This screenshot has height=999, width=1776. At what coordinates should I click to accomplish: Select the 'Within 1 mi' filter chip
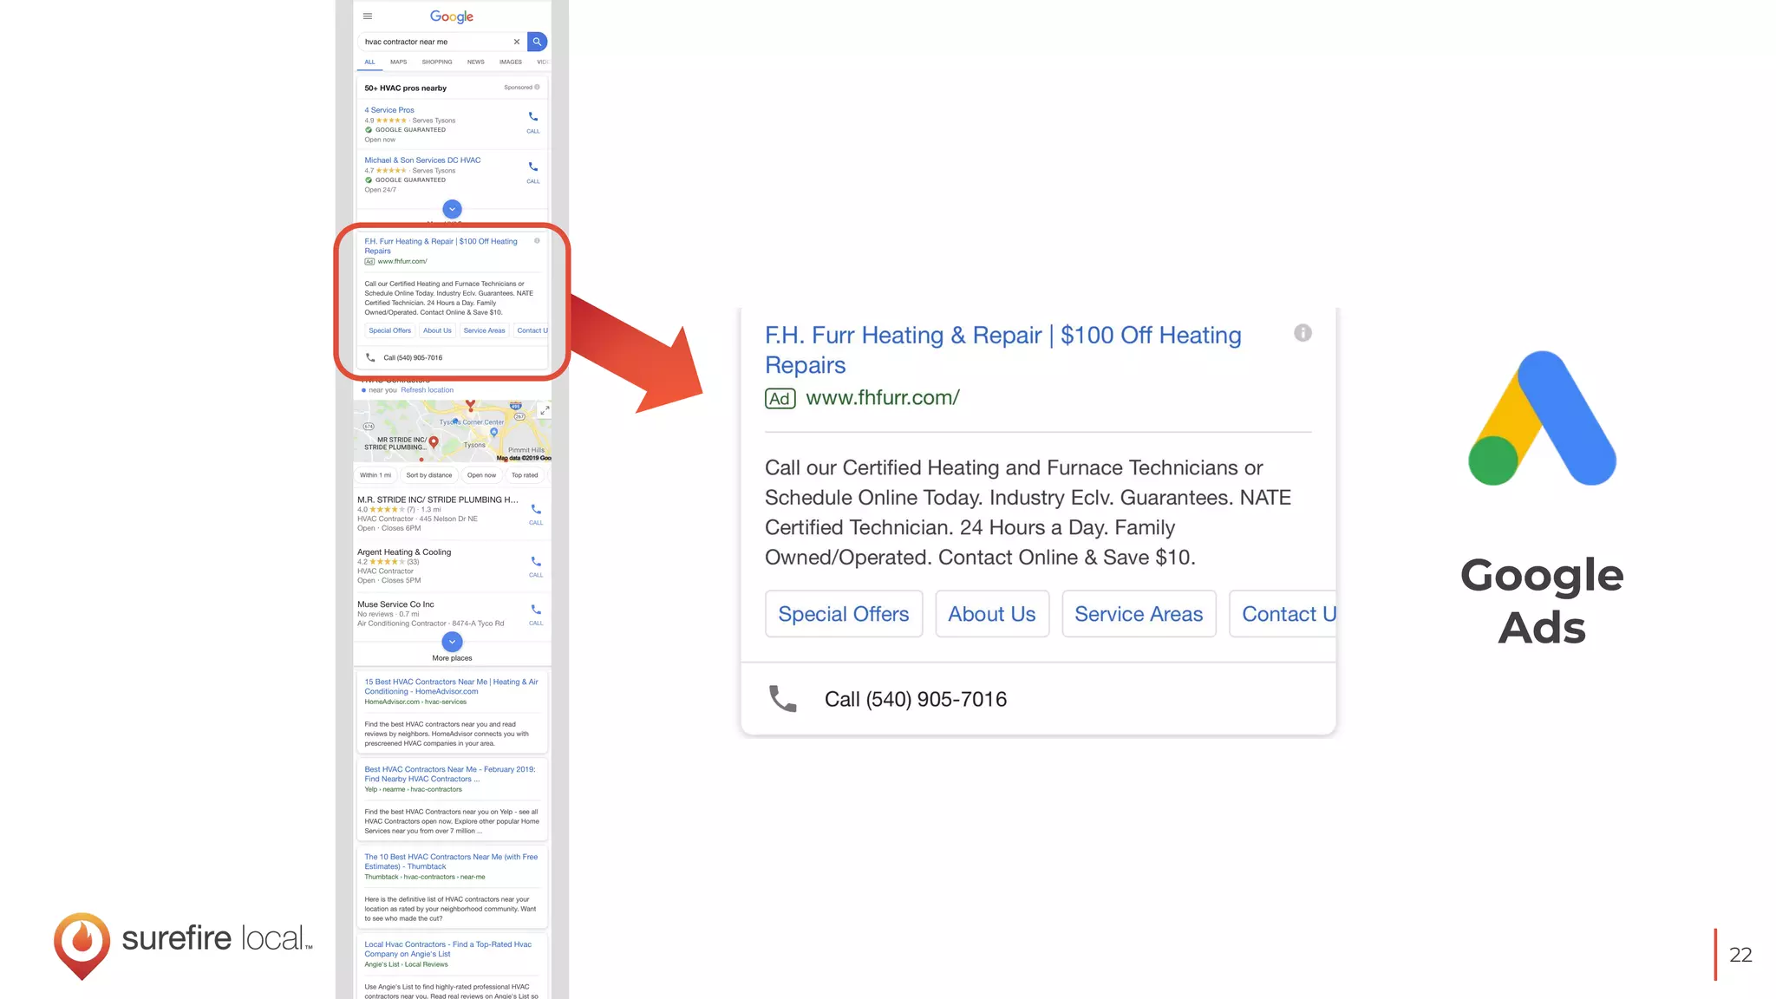(375, 475)
